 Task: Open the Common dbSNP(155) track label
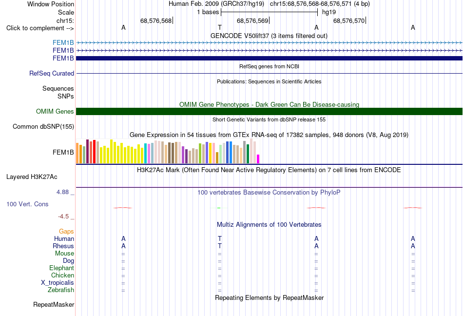tap(43, 126)
